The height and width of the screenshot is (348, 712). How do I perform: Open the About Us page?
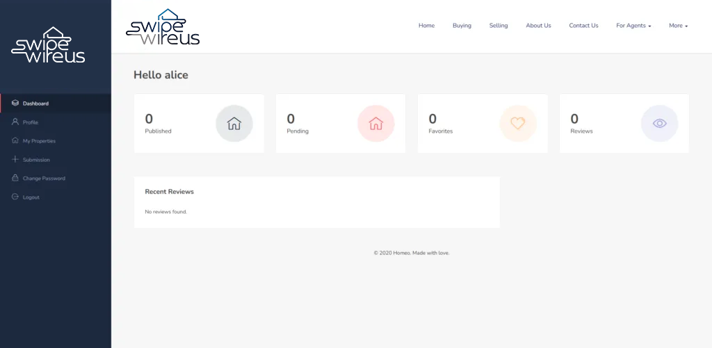pos(539,26)
